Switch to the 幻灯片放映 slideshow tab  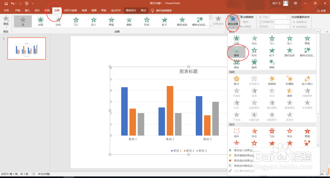[x=71, y=10]
